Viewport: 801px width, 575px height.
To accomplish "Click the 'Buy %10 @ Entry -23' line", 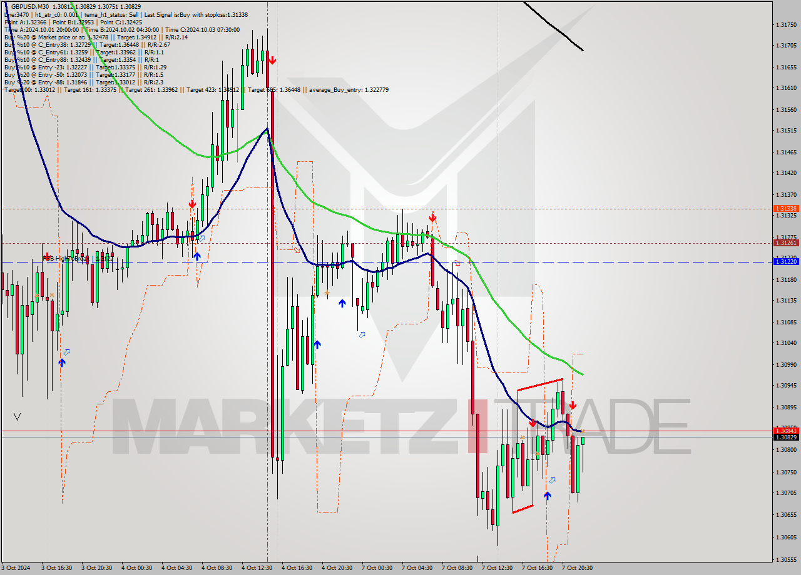I will (x=85, y=67).
